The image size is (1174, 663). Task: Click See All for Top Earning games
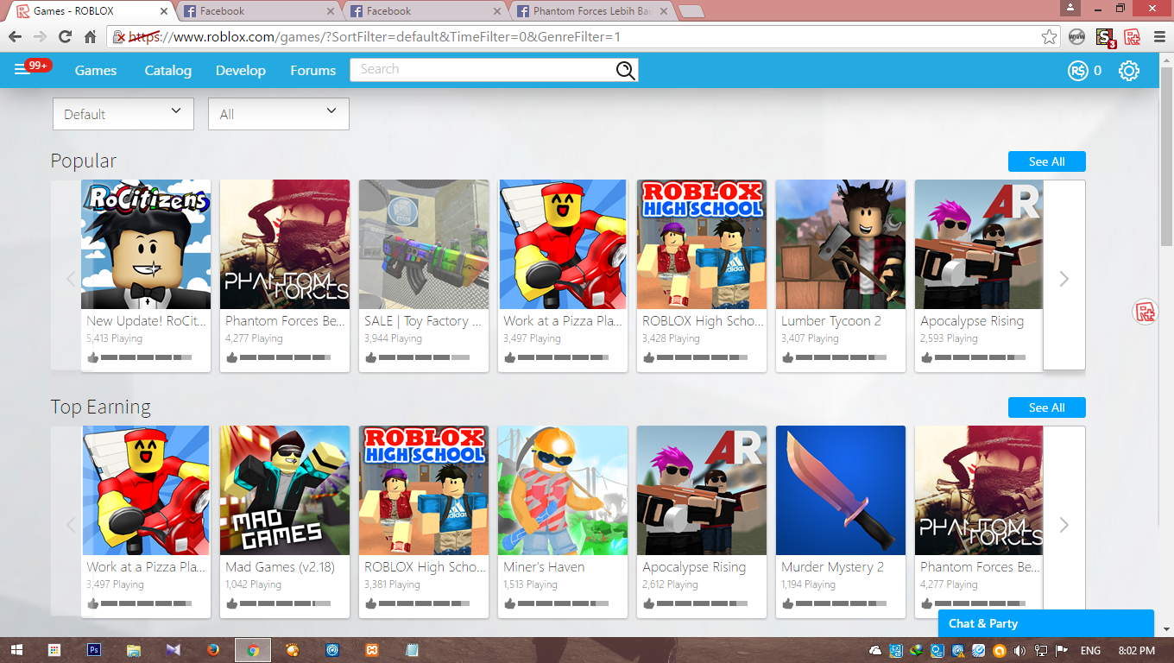(1047, 407)
